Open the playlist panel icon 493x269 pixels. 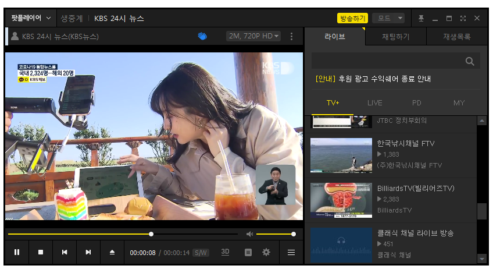[x=248, y=252]
